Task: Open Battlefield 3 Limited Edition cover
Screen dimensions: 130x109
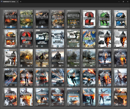Action: (120, 58)
